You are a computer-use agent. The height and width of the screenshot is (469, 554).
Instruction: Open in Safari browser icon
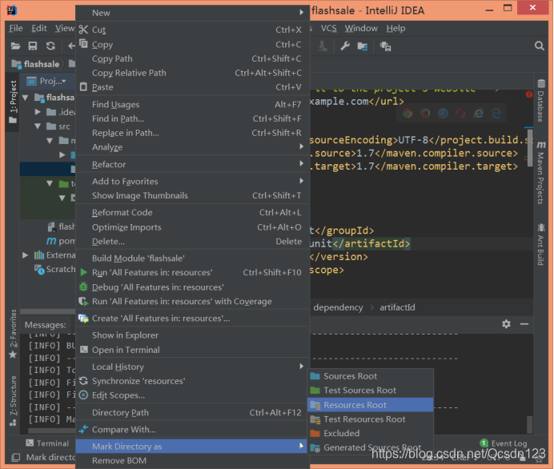(x=443, y=114)
